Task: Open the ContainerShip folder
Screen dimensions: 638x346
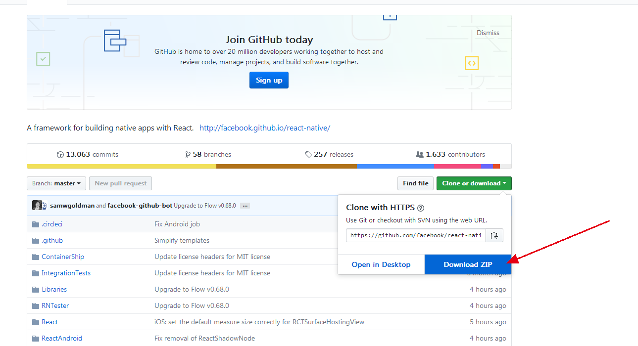Action: click(63, 257)
